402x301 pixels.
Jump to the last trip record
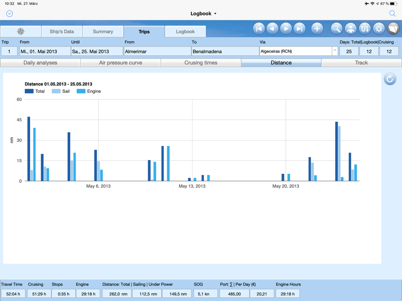[299, 28]
